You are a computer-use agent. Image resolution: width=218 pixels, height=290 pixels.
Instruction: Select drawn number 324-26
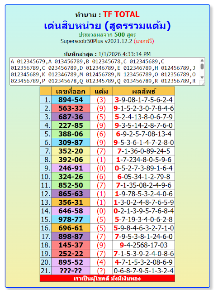pos(71,177)
